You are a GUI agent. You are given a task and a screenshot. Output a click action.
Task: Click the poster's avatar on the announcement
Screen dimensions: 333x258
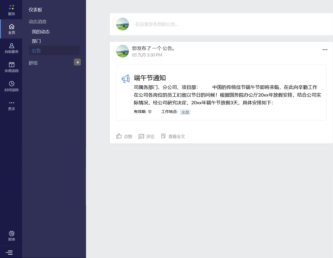click(x=123, y=51)
